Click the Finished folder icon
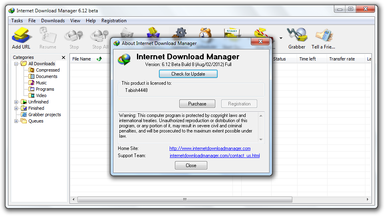385x216 pixels. point(24,108)
